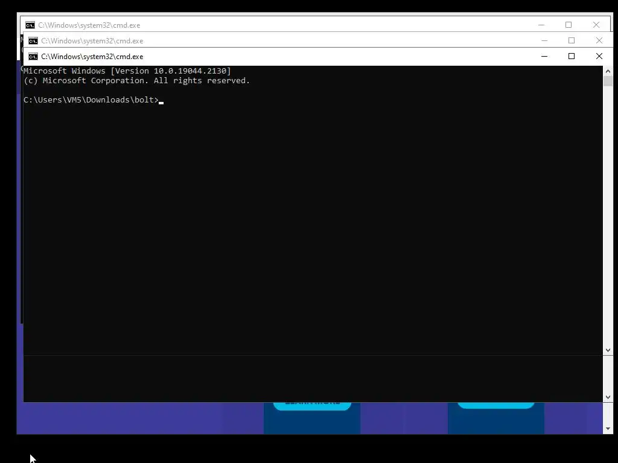The height and width of the screenshot is (463, 618).
Task: Click the front cmd.exe window system icon
Action: coord(33,57)
